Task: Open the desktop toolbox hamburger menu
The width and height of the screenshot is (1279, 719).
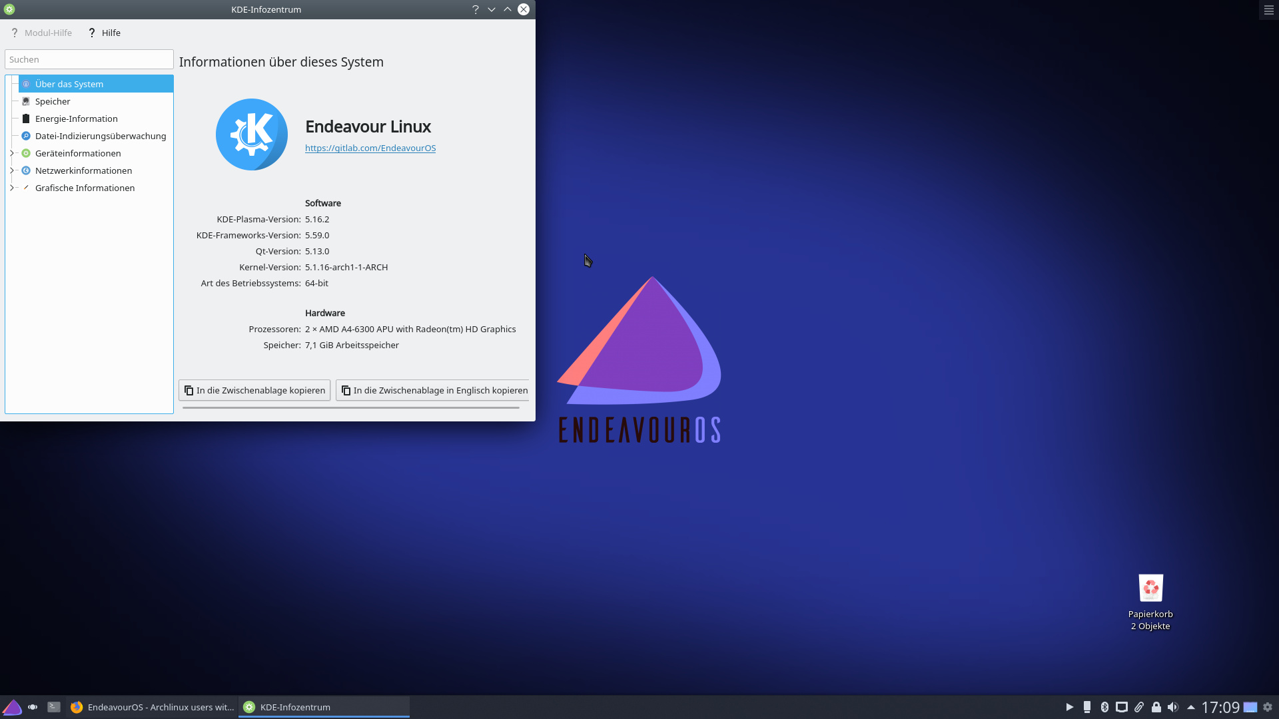Action: click(1268, 10)
